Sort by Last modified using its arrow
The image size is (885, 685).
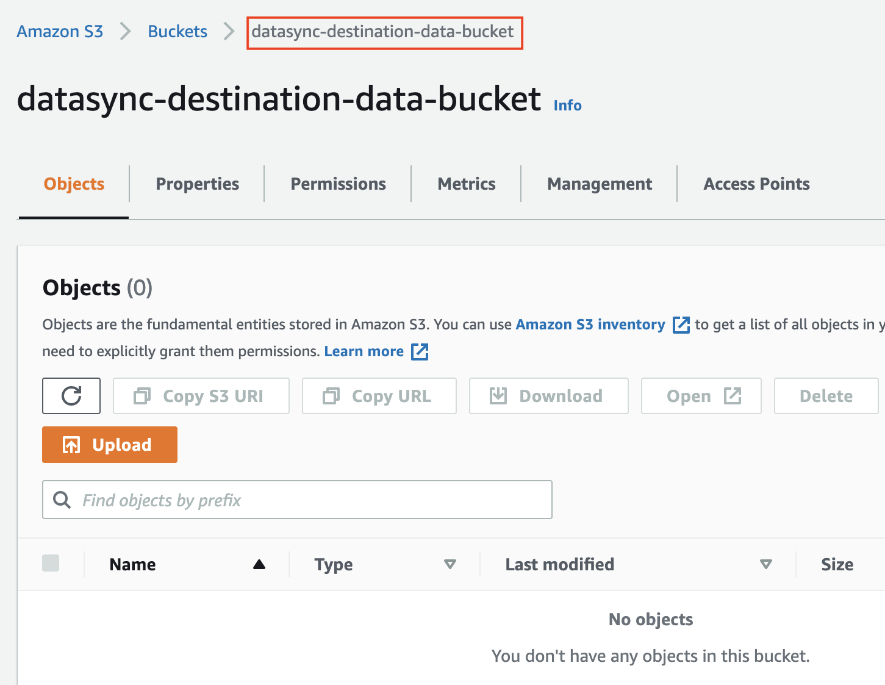pyautogui.click(x=766, y=564)
